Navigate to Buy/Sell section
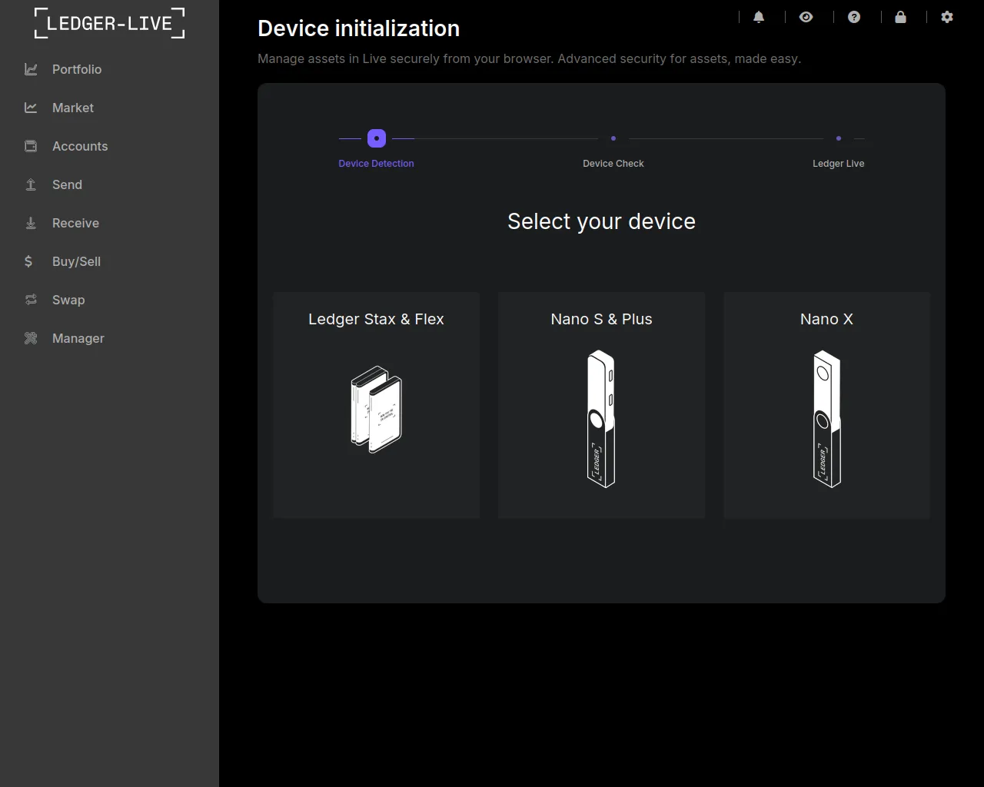The image size is (984, 787). tap(76, 261)
